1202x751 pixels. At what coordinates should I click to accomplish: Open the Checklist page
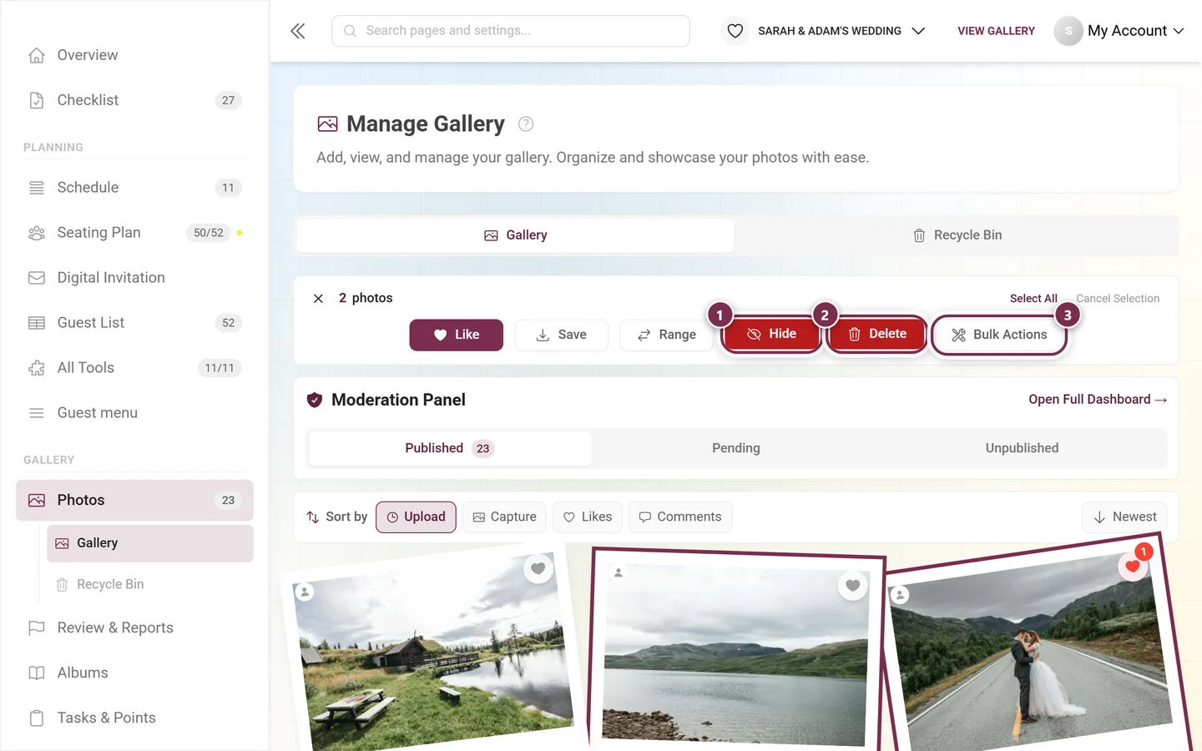pos(134,100)
